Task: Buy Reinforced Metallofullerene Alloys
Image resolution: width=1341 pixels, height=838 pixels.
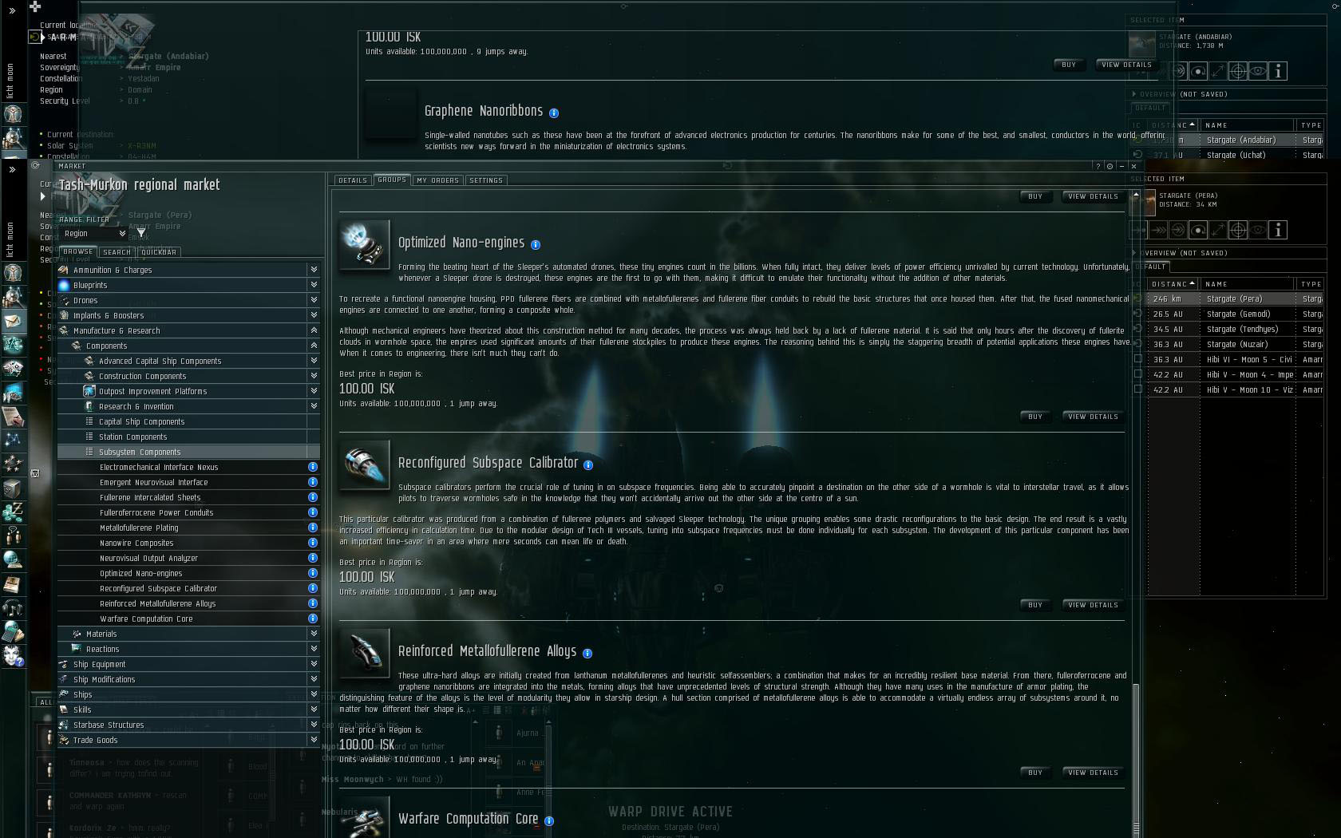Action: coord(1035,773)
